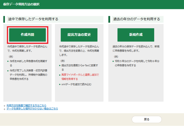Open link データを保存した場所が分からない場合はこちら

point(32,109)
